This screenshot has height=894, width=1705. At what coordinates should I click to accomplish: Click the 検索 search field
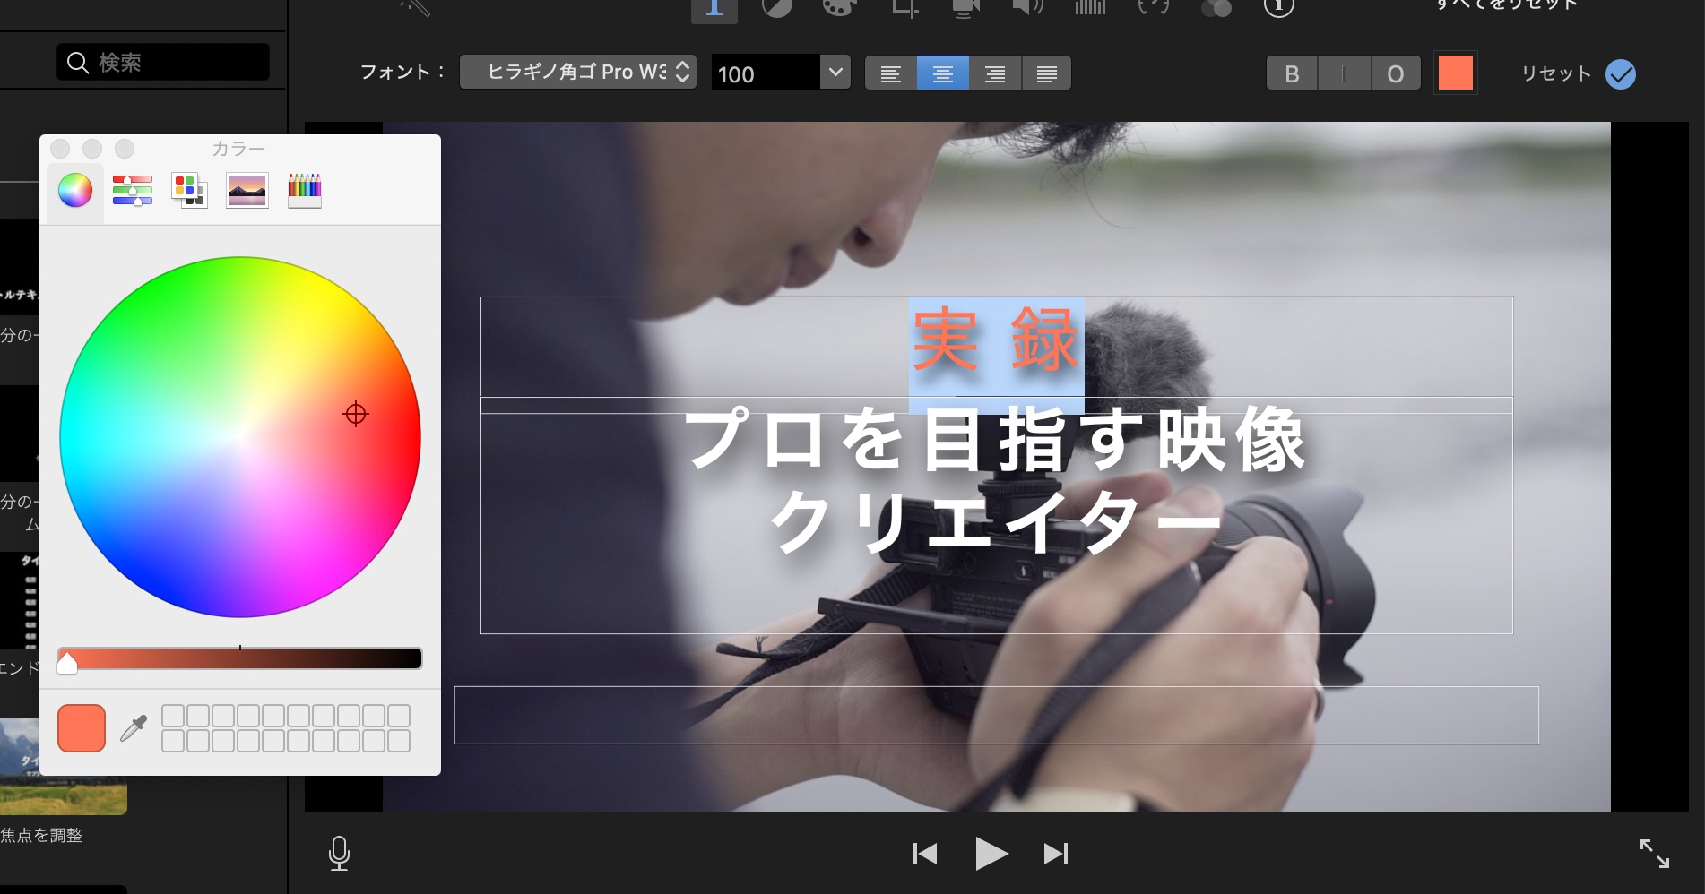click(163, 62)
